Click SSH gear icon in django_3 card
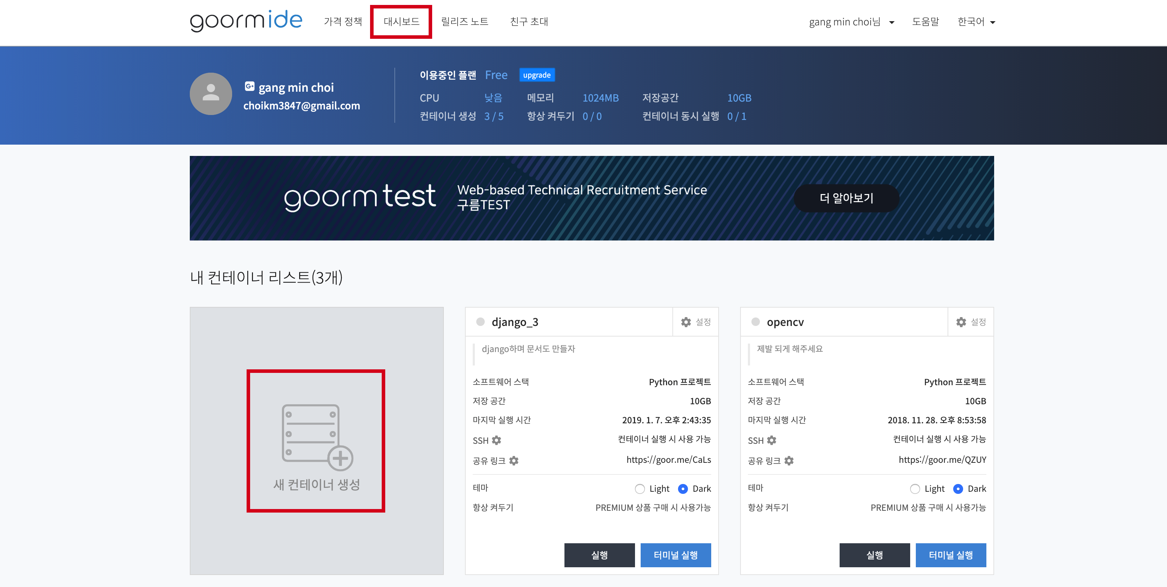The width and height of the screenshot is (1167, 587). click(496, 440)
